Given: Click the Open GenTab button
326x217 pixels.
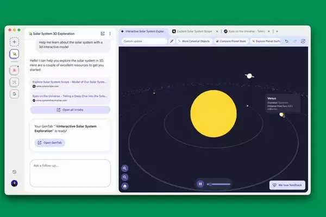Looking at the screenshot, I should pyautogui.click(x=49, y=143).
